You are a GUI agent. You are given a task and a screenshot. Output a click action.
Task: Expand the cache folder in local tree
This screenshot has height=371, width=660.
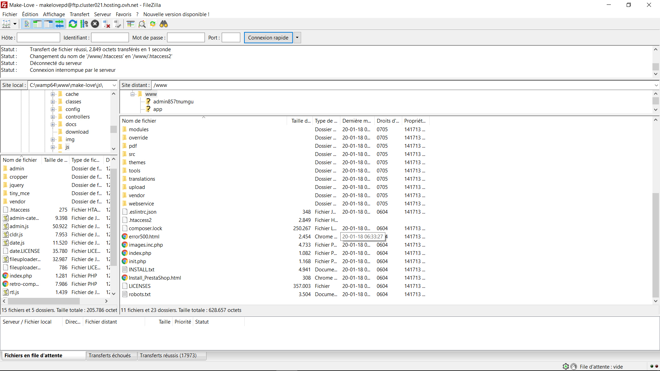(x=53, y=94)
